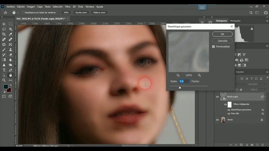Screen dimensions: 269x151
Task: Collapse the toolbox double-arrow
Action: 2,17
